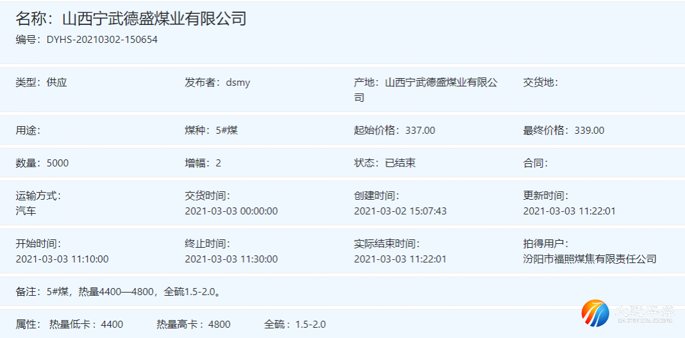
Task: Select the title 山西宁武德盛煤业有限公司
Action: [x=131, y=19]
